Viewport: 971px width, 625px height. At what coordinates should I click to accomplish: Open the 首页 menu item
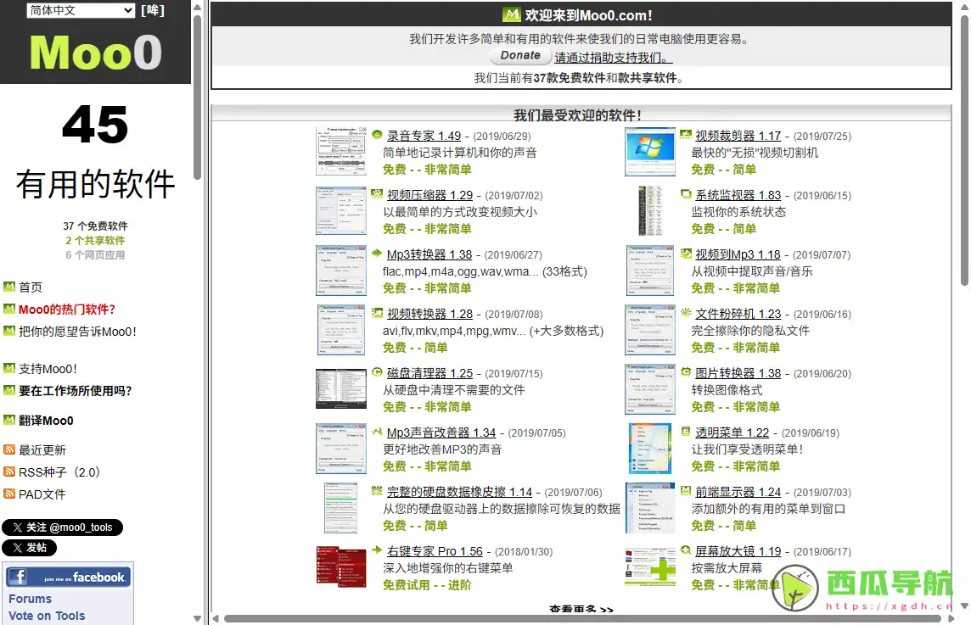pos(31,287)
